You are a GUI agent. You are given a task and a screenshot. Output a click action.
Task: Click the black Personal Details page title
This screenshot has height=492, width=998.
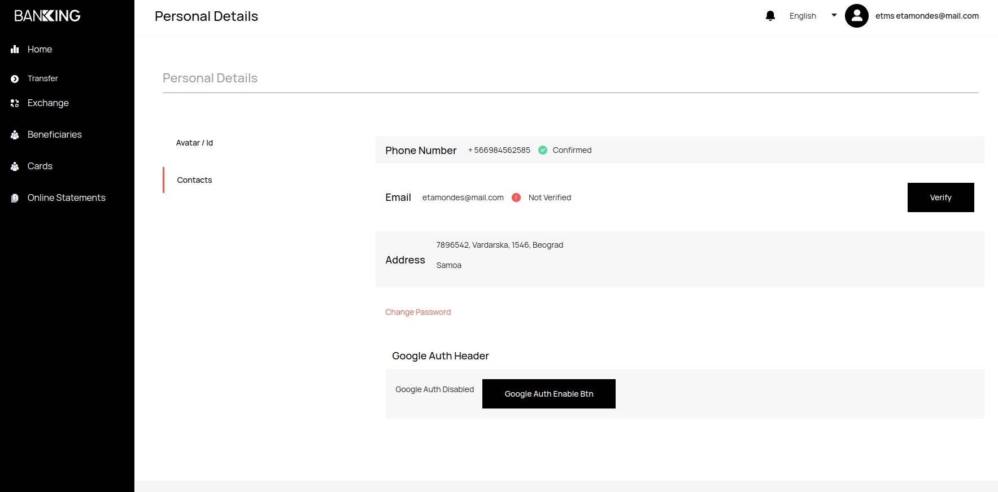tap(206, 16)
